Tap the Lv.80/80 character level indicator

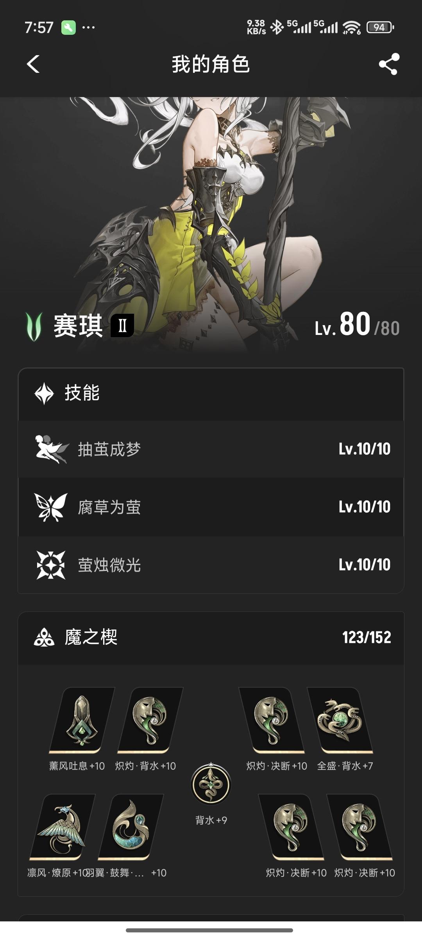(357, 325)
